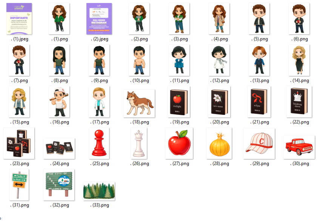Image resolution: width=317 pixels, height=222 pixels.
Task: Select girl in blue coat thumbnail (11).png
Action: [x=179, y=60]
